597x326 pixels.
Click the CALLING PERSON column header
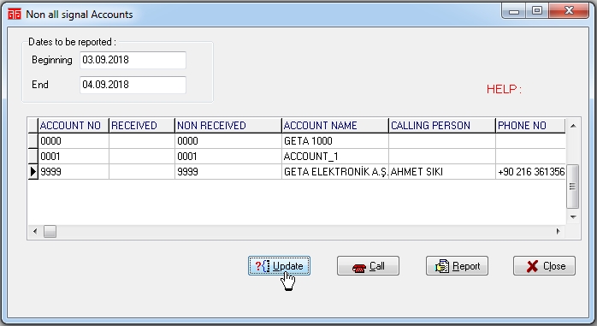442,125
